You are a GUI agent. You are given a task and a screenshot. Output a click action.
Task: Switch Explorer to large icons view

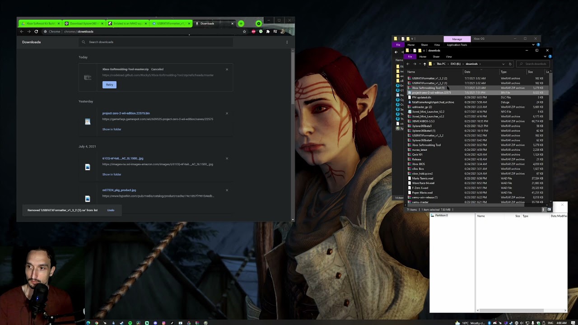pos(549,209)
